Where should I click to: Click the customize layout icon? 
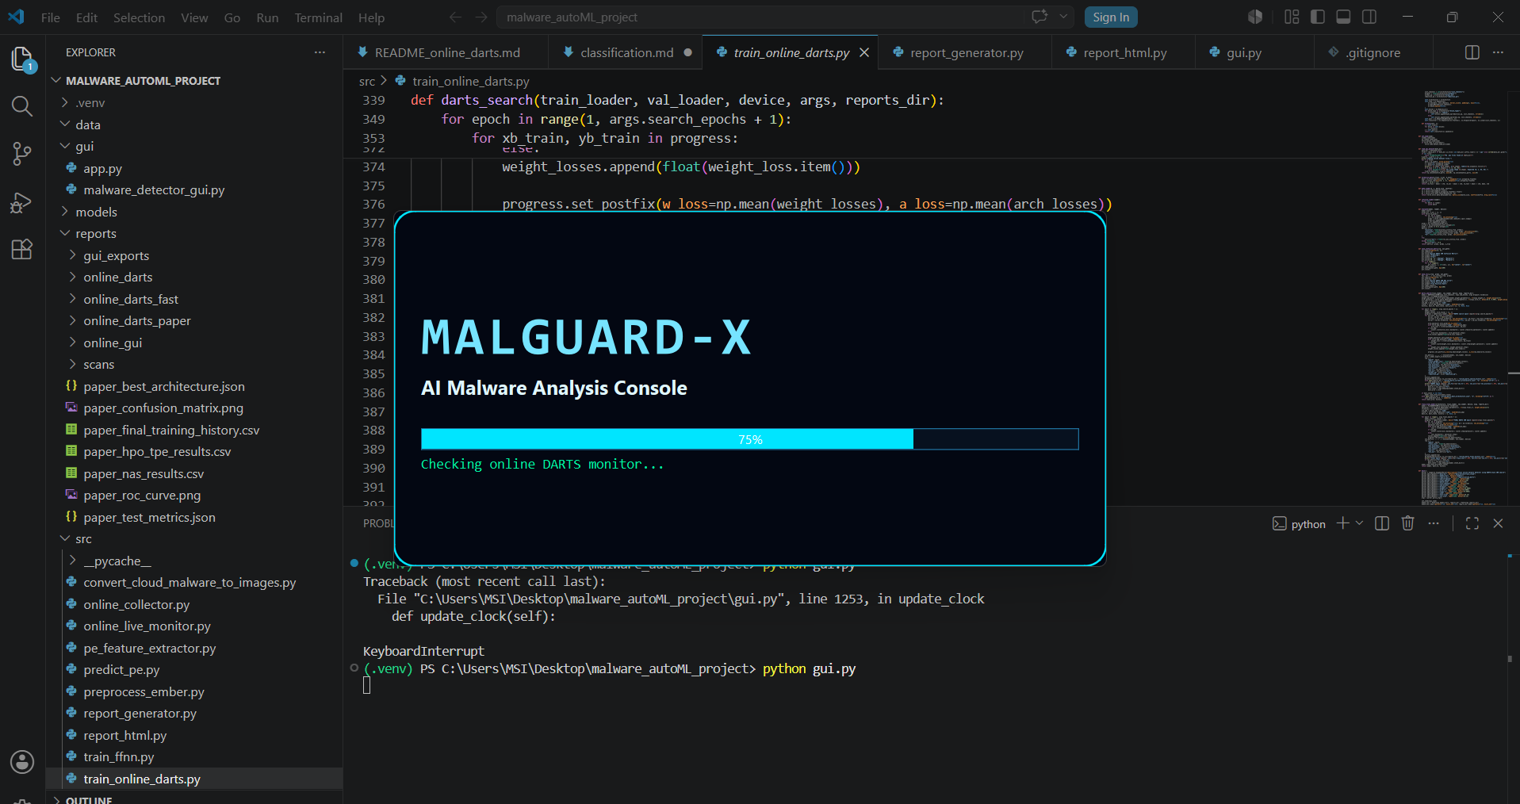1292,17
